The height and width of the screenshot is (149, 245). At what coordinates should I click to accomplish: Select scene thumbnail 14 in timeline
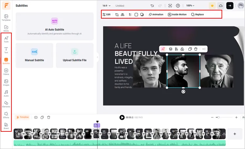point(131,134)
